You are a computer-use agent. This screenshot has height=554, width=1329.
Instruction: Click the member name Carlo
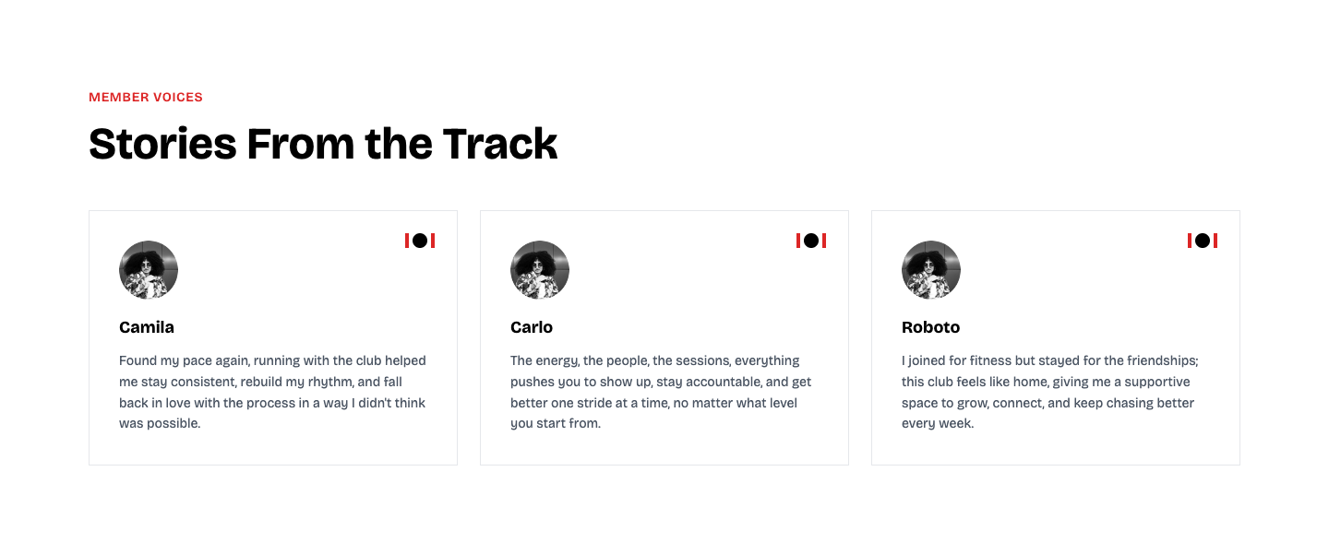pyautogui.click(x=532, y=327)
